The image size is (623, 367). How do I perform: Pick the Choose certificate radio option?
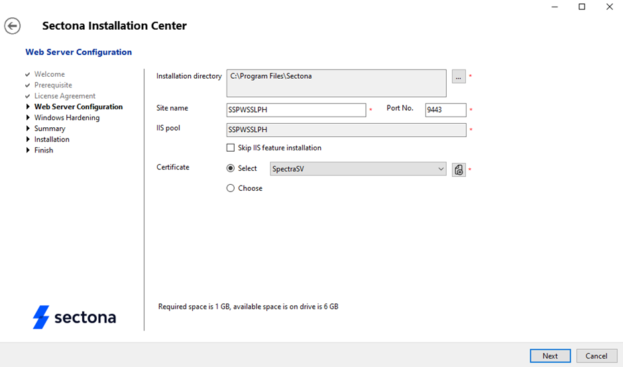click(231, 188)
